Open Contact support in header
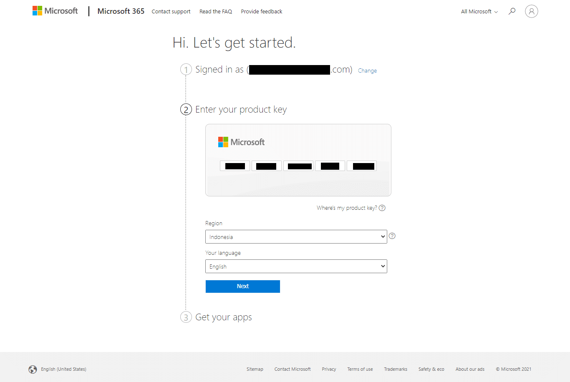The height and width of the screenshot is (382, 570). (171, 12)
